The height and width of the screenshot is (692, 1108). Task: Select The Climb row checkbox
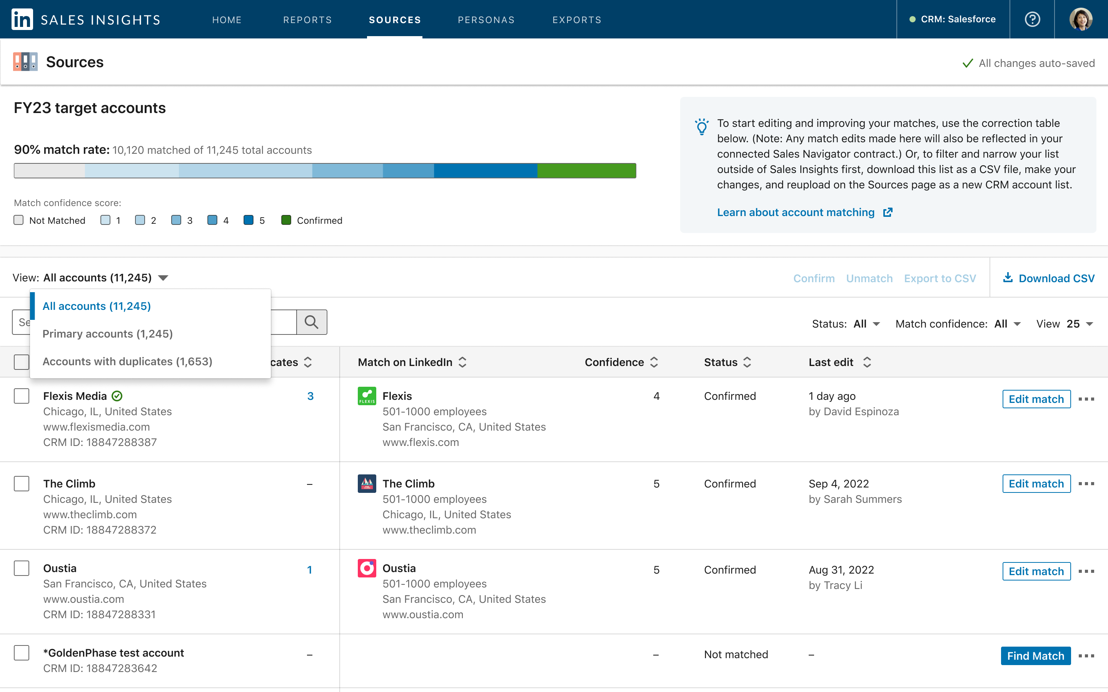[x=22, y=483]
